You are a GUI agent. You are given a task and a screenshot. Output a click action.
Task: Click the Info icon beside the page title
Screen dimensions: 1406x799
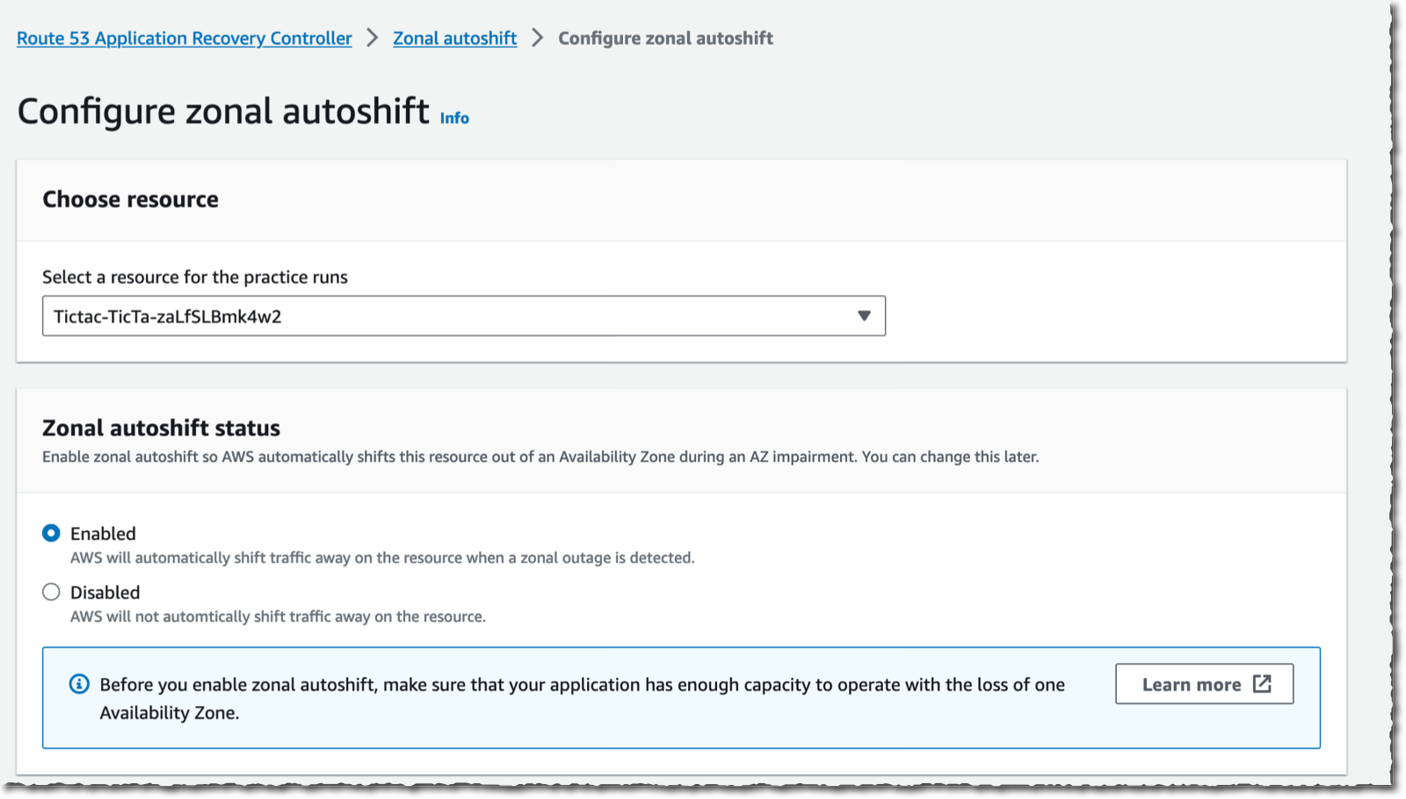tap(453, 118)
